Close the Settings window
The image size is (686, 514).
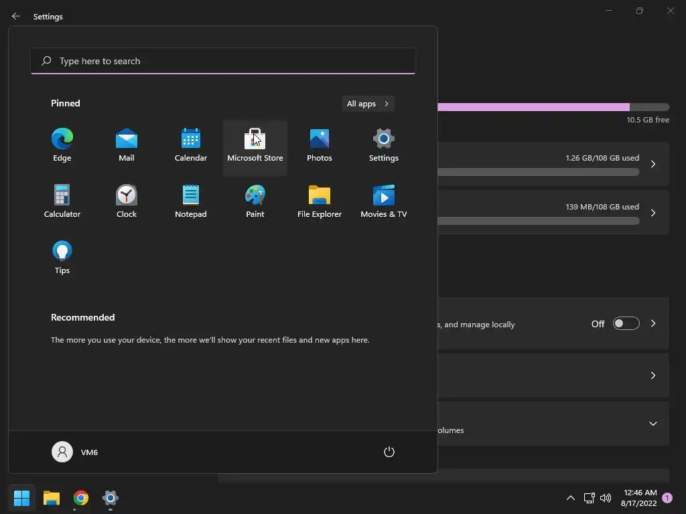point(670,11)
